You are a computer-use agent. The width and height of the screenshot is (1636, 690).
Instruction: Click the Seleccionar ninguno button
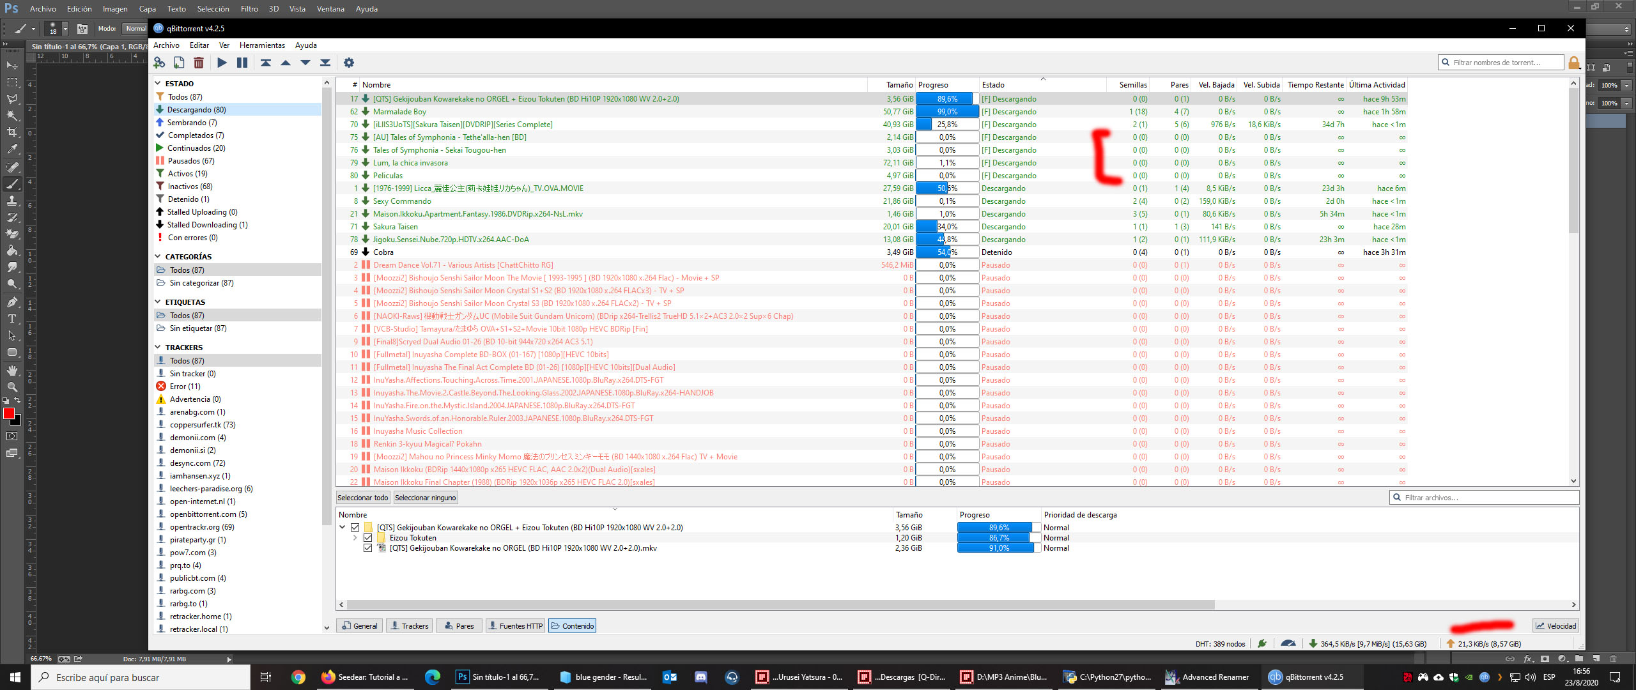tap(426, 498)
